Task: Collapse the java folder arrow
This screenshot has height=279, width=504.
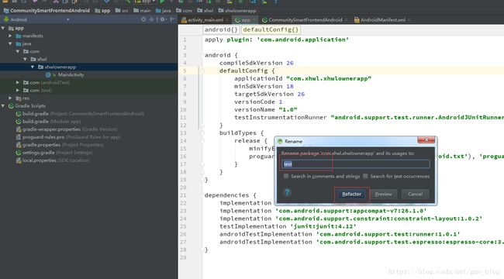Action: (11, 43)
